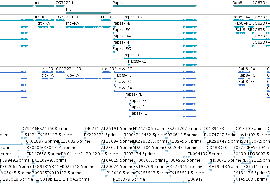Select the Papss-RF transcript label

[x=121, y=42]
